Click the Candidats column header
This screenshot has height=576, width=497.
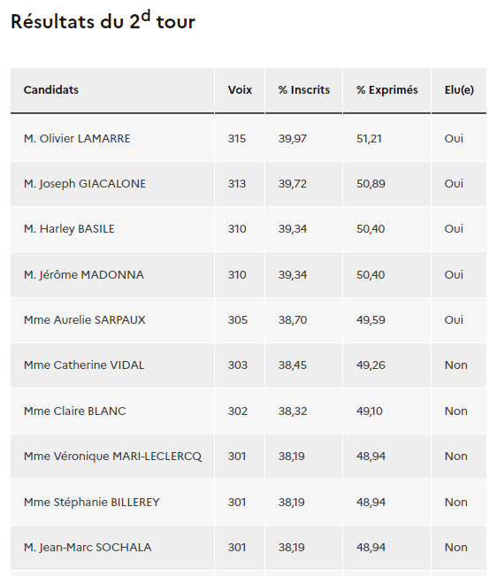51,90
